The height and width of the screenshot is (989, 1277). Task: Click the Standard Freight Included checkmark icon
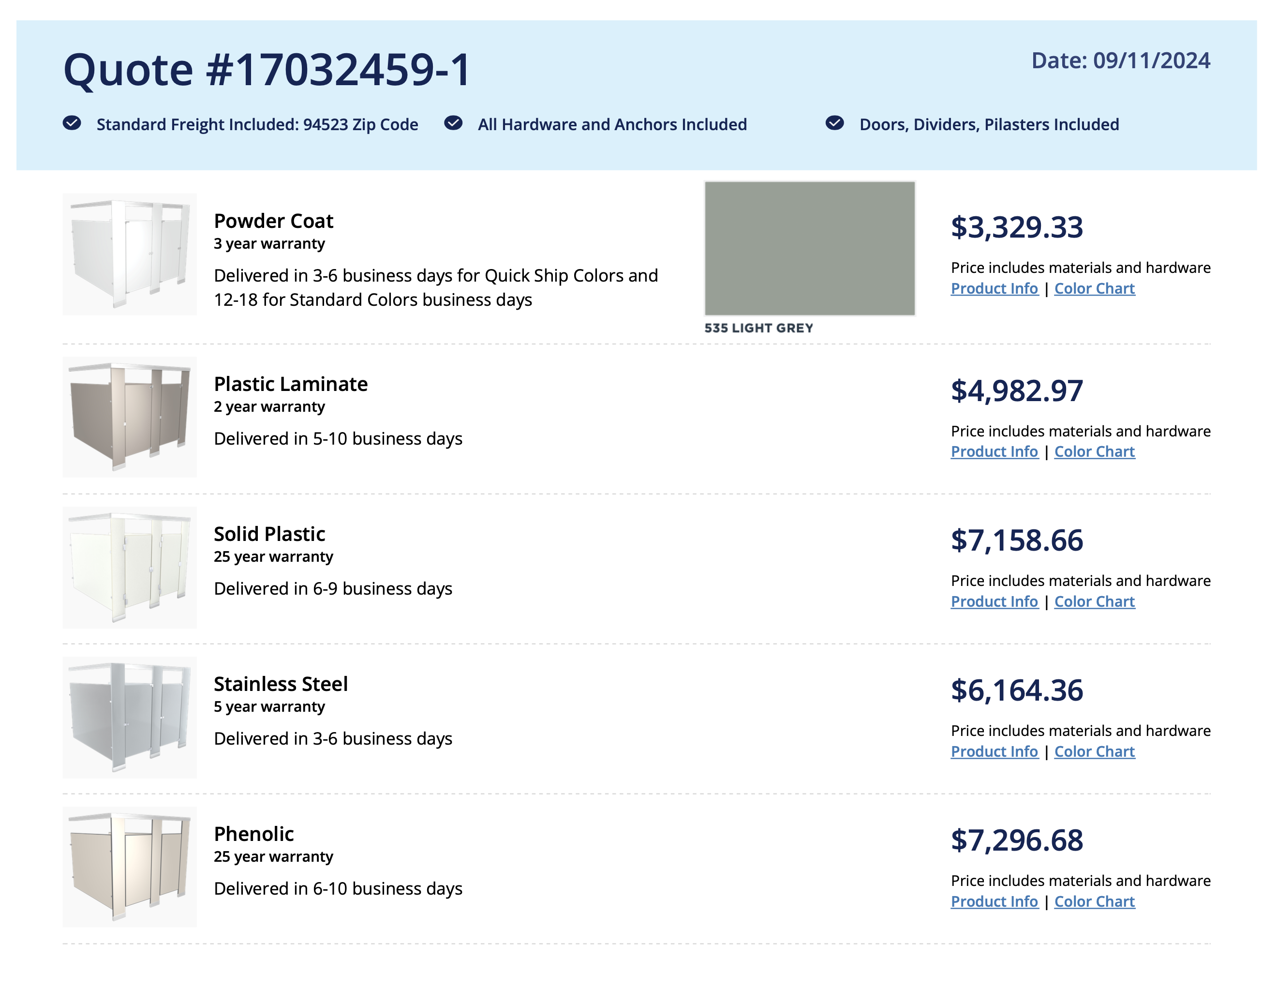click(x=72, y=123)
